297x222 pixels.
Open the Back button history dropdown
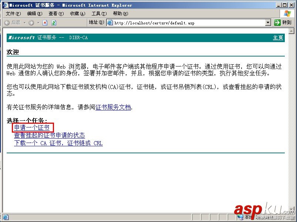(x=24, y=23)
